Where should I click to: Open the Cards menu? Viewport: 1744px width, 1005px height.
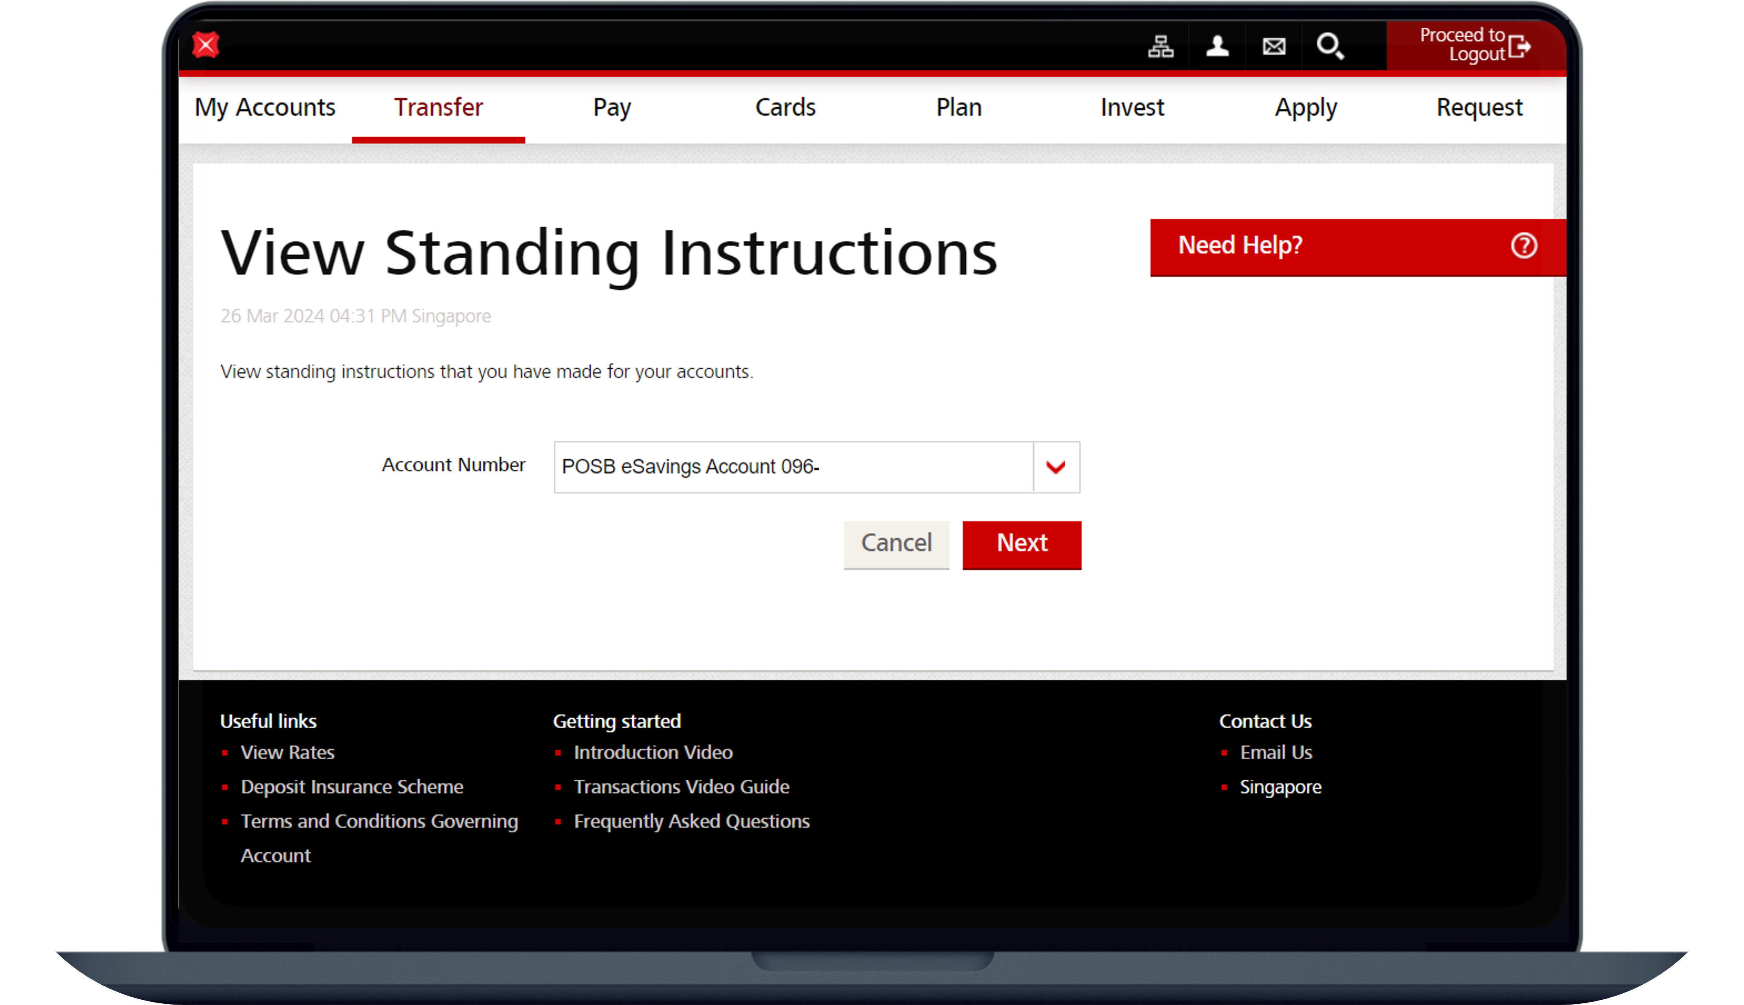785,108
